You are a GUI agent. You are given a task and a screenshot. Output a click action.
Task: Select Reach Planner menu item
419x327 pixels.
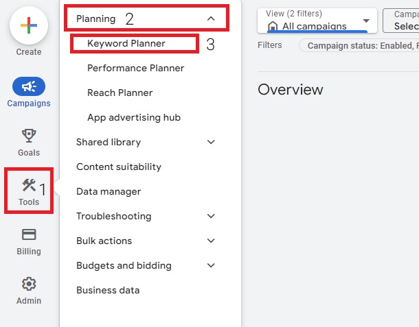click(120, 93)
